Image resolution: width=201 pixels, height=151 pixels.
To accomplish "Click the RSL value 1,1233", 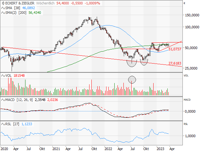I will coord(27,124).
